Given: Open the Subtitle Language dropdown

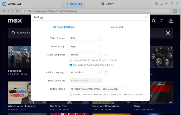Looking at the screenshot, I should (x=86, y=72).
